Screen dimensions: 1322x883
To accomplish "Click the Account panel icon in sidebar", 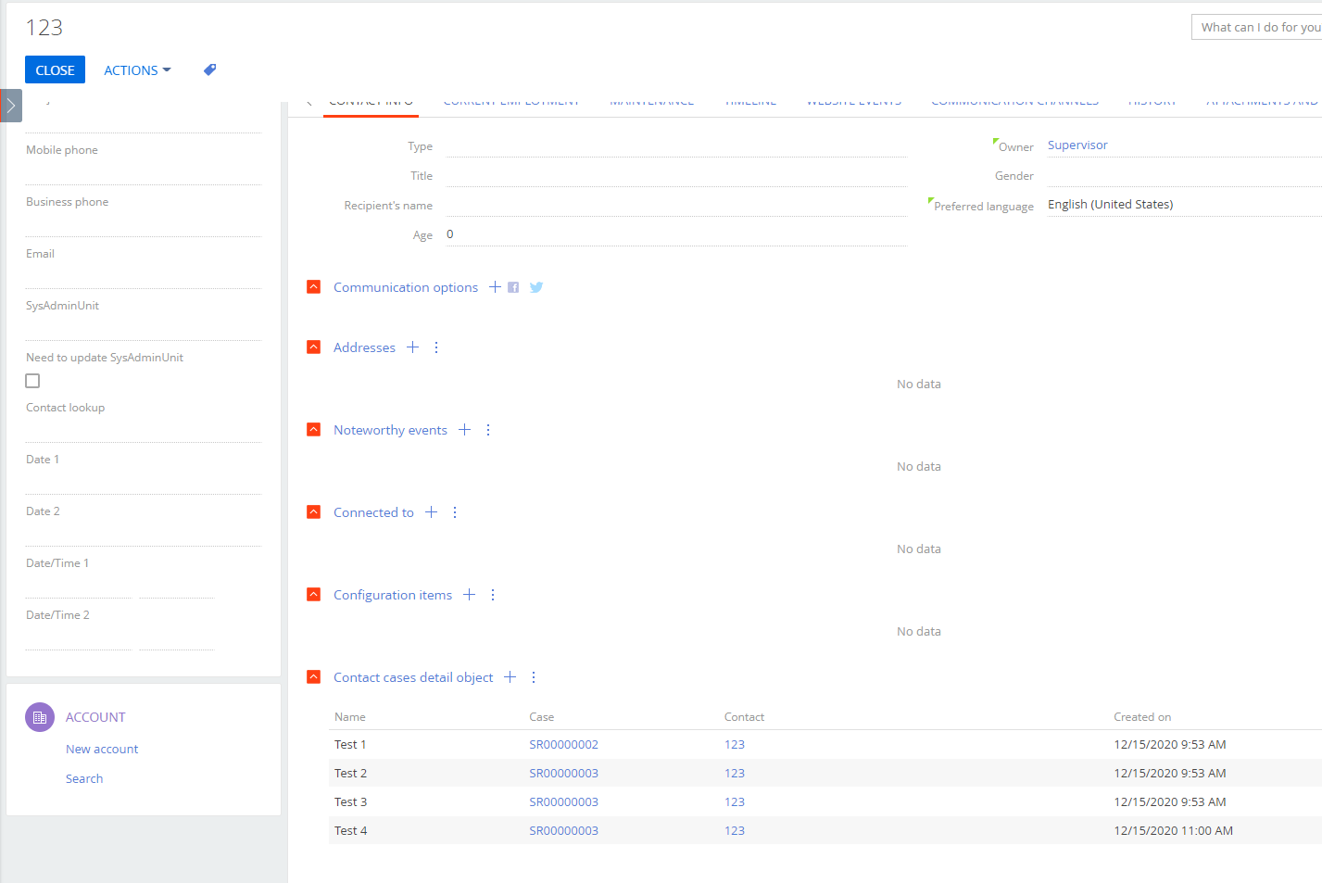I will (x=39, y=716).
